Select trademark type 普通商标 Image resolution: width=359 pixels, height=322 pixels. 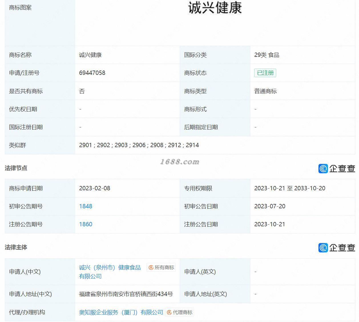click(265, 91)
